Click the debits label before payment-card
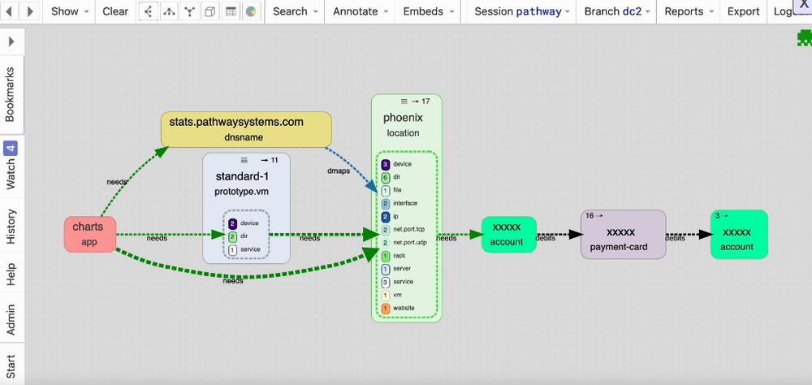The width and height of the screenshot is (812, 385). [x=546, y=238]
